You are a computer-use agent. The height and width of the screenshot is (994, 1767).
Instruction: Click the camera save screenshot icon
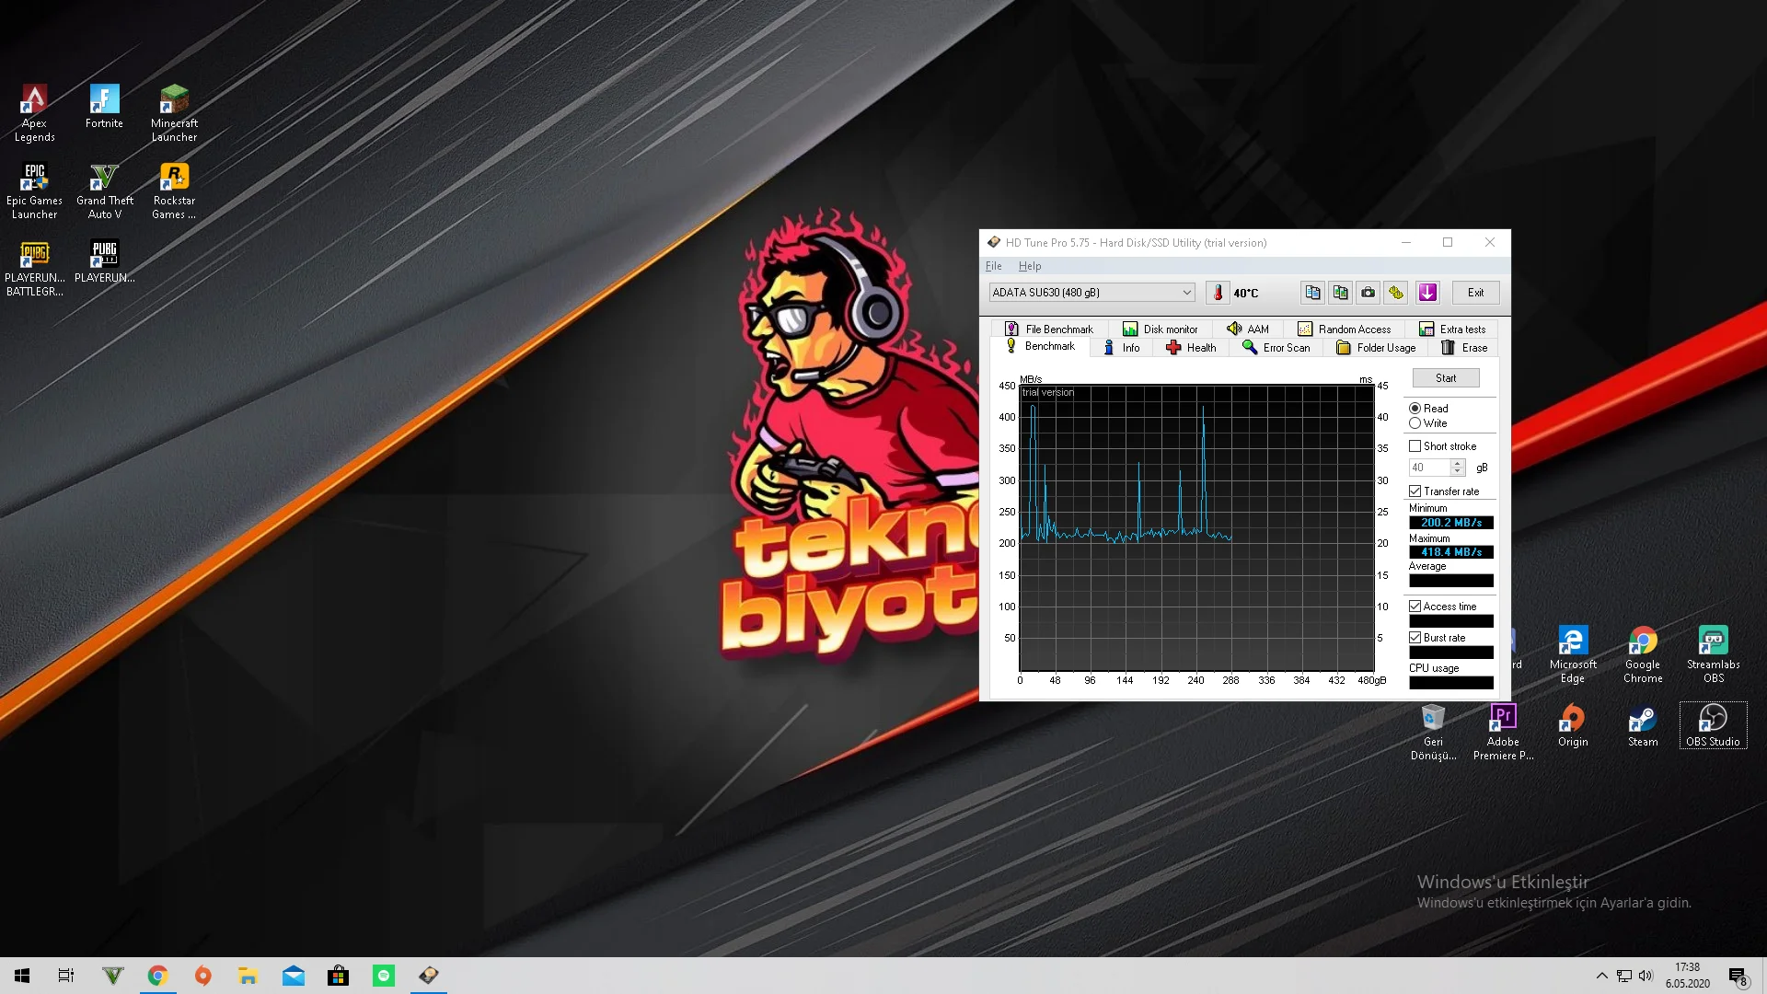[1369, 293]
